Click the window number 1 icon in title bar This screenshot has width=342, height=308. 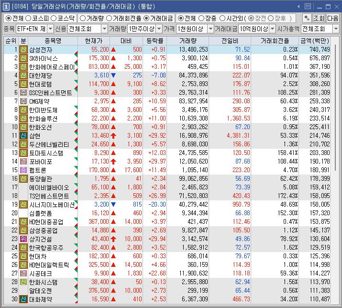coord(6,7)
